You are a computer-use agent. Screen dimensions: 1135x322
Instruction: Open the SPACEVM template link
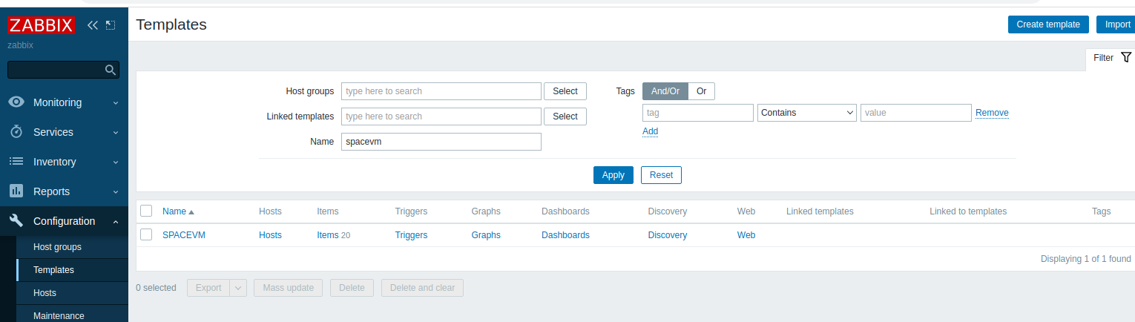184,235
